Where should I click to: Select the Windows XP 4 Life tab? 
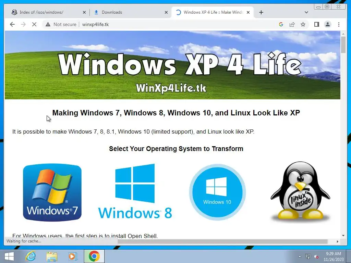[212, 12]
